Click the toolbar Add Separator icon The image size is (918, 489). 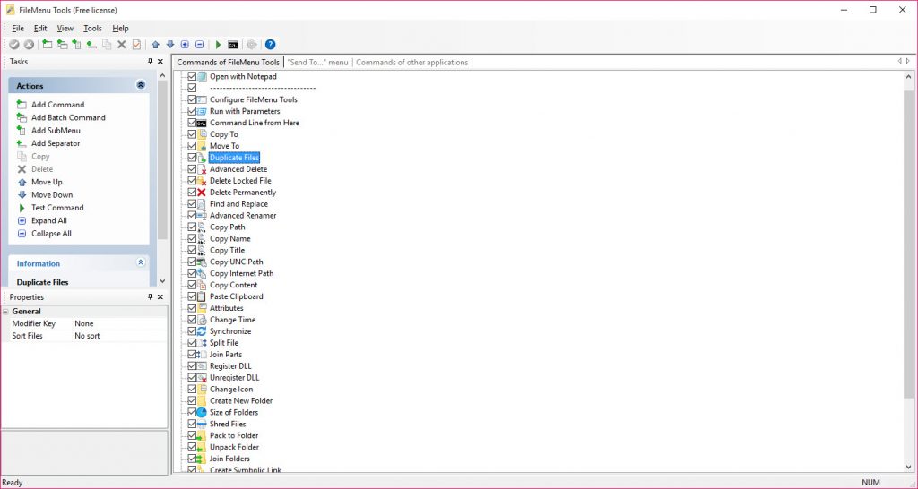click(x=91, y=45)
